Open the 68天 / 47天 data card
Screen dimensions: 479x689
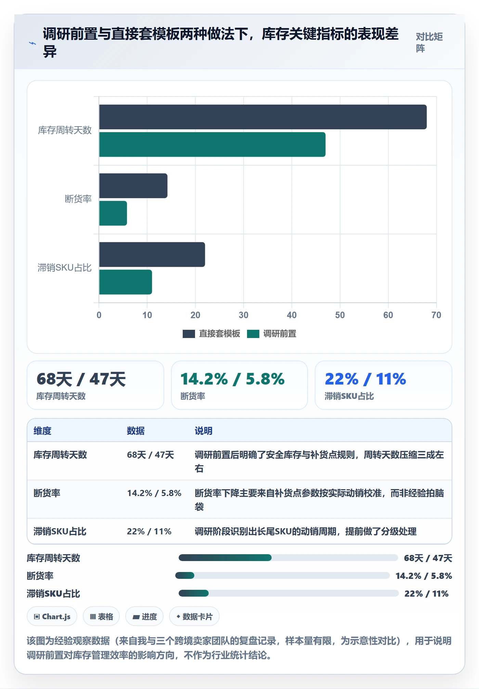(95, 385)
